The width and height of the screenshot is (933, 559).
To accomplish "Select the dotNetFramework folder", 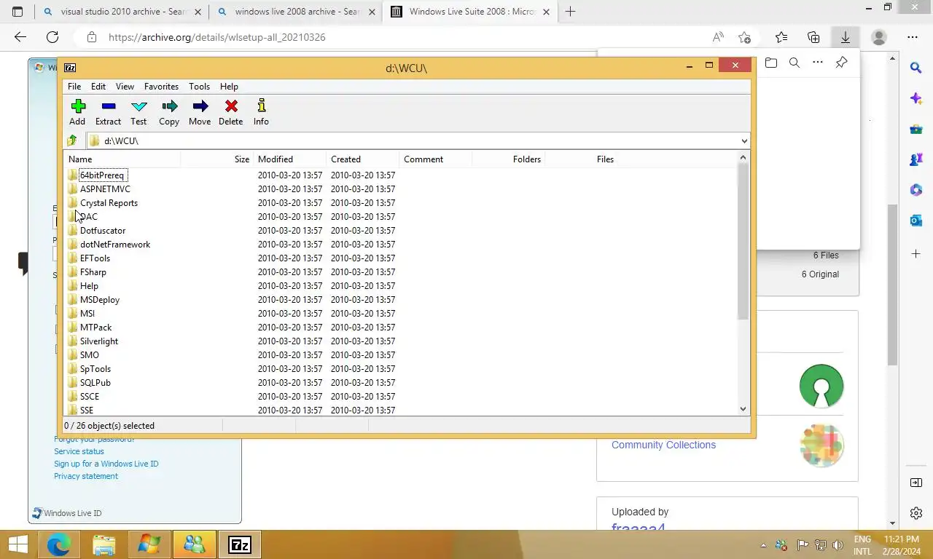I will coord(115,245).
